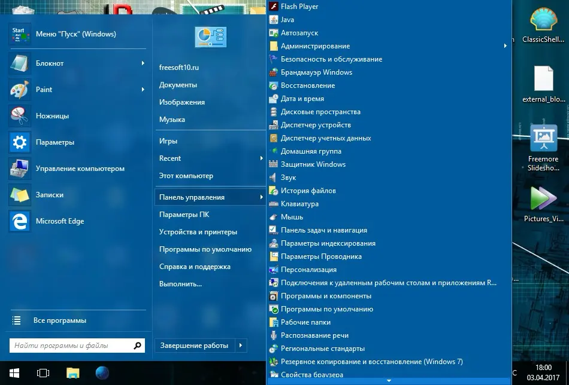
Task: Click the ClassicShell desktop shell icon
Action: [x=543, y=19]
